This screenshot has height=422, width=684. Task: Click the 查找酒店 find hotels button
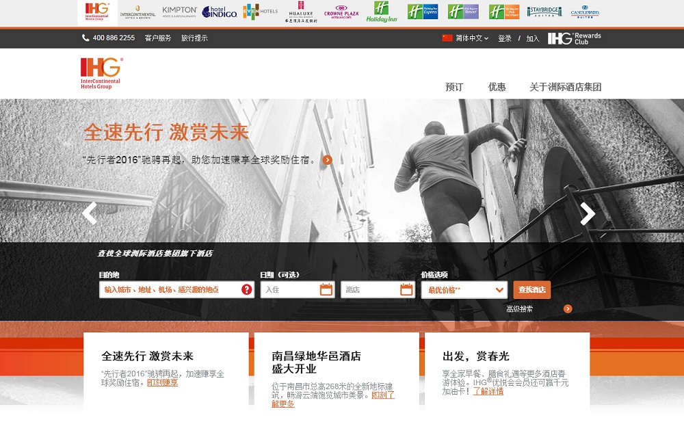click(x=531, y=290)
